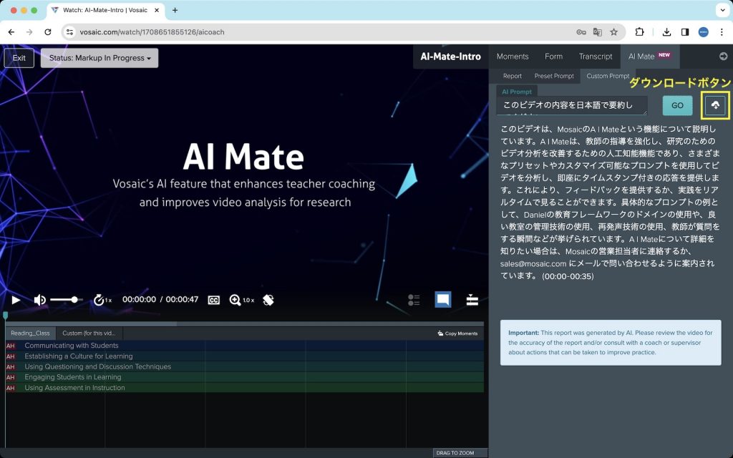Select Using Assessment in Instruction row
Viewport: 733px width, 458px height.
[x=245, y=387]
